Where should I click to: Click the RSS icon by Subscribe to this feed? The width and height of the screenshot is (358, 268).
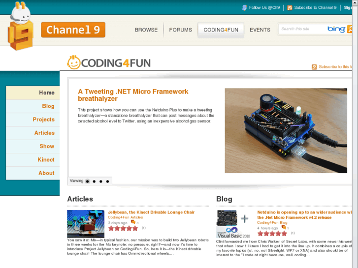tap(314, 67)
